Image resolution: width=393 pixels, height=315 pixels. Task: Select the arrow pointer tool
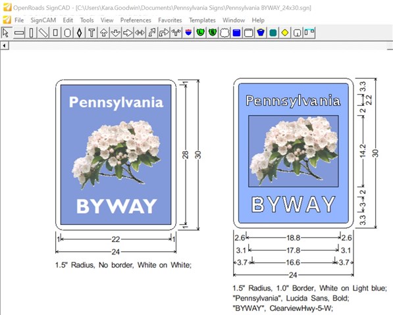[6, 33]
